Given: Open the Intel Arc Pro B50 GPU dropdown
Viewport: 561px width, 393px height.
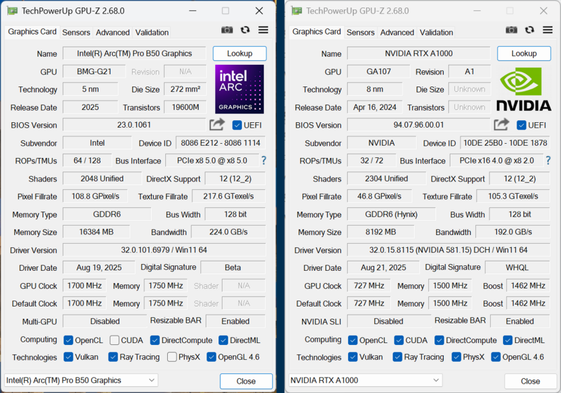Looking at the screenshot, I should click(x=81, y=380).
